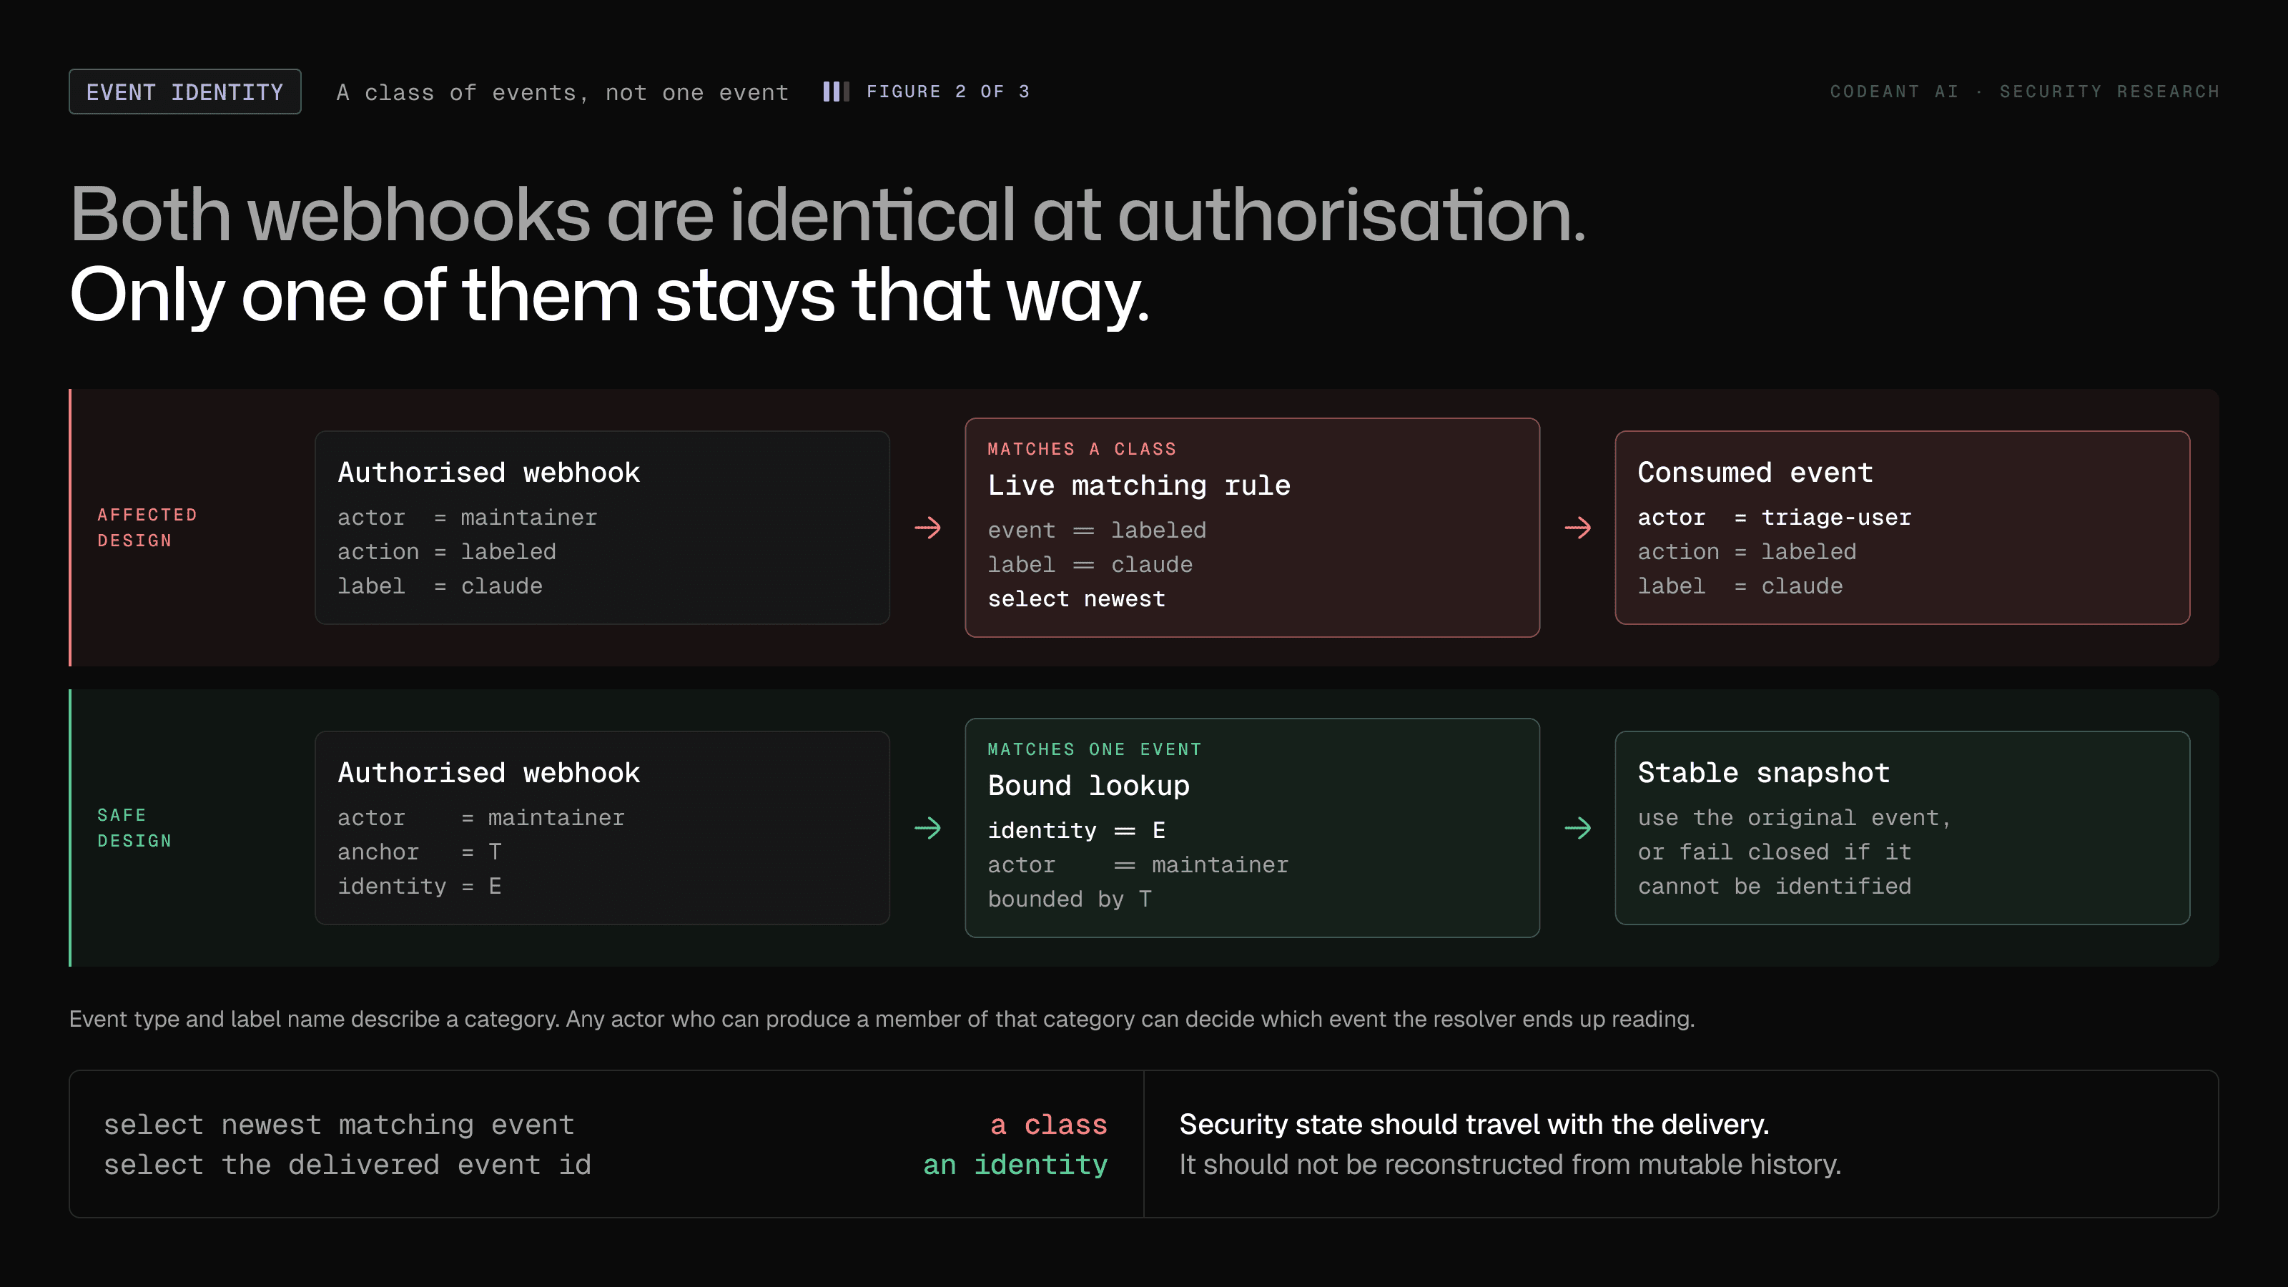
Task: Select "Authorised webhook" title in the affected design row
Action: (x=488, y=472)
